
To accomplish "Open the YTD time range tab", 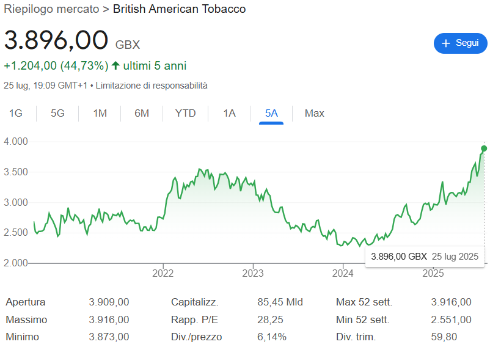I will (x=185, y=113).
